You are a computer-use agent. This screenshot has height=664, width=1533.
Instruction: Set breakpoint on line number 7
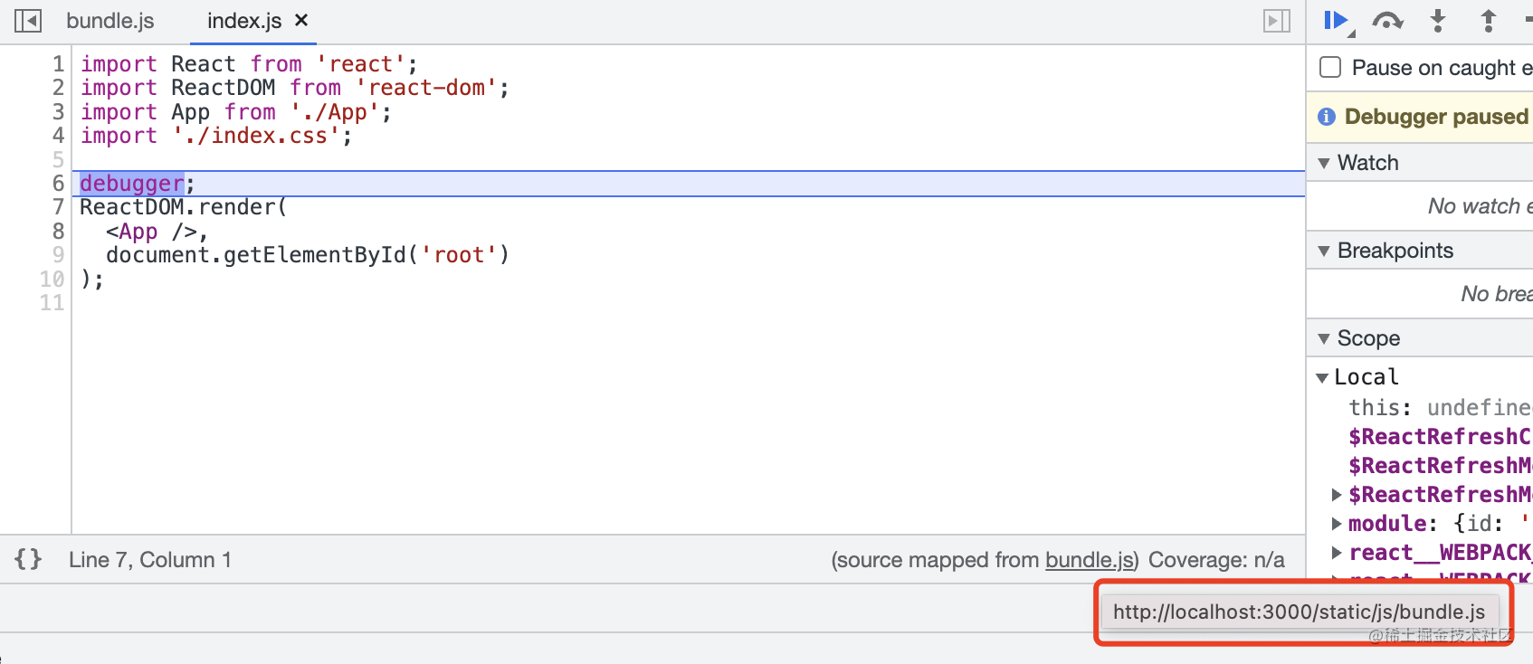(58, 207)
